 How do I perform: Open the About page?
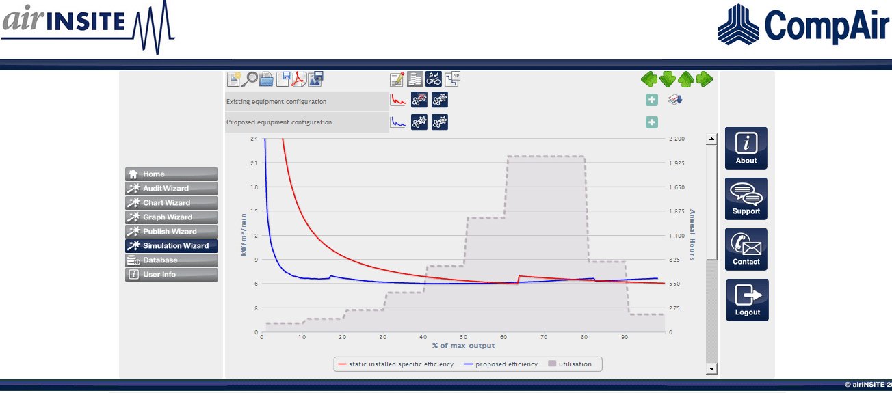(x=746, y=148)
